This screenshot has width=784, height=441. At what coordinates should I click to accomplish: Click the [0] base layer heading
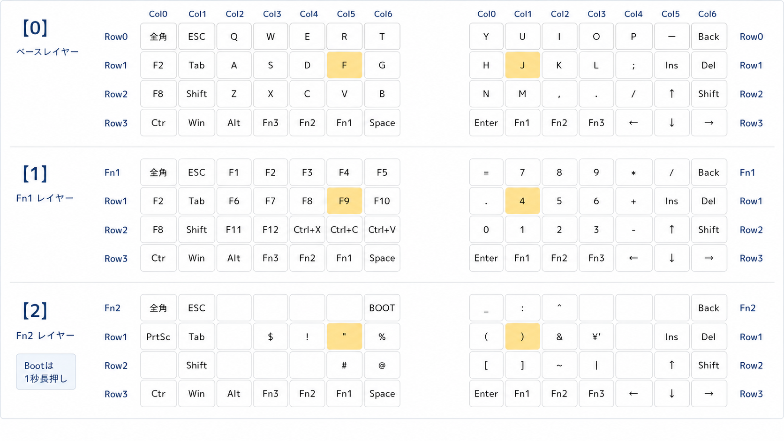click(35, 28)
